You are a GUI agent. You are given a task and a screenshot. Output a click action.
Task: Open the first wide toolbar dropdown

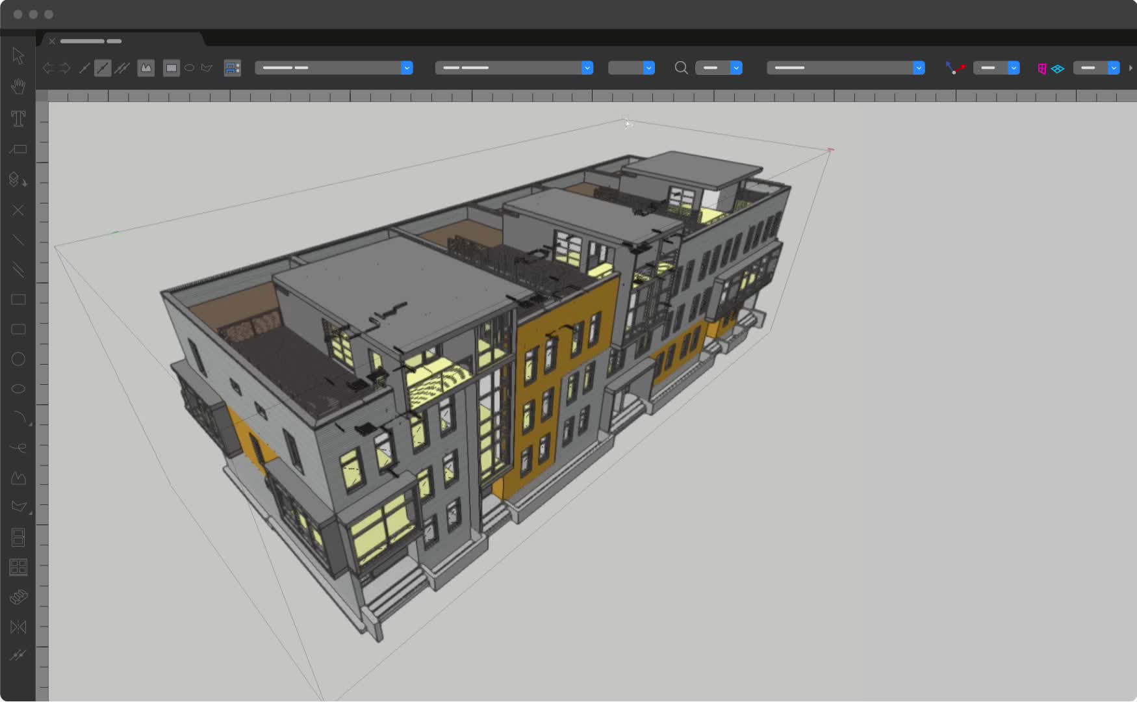coord(333,68)
